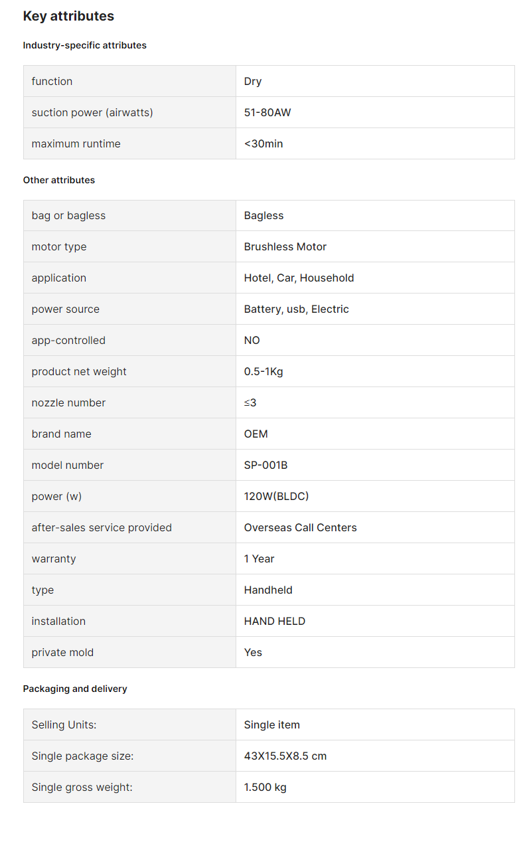Select 'Hotel, Car, Household' application value
This screenshot has width=523, height=848.
point(299,278)
